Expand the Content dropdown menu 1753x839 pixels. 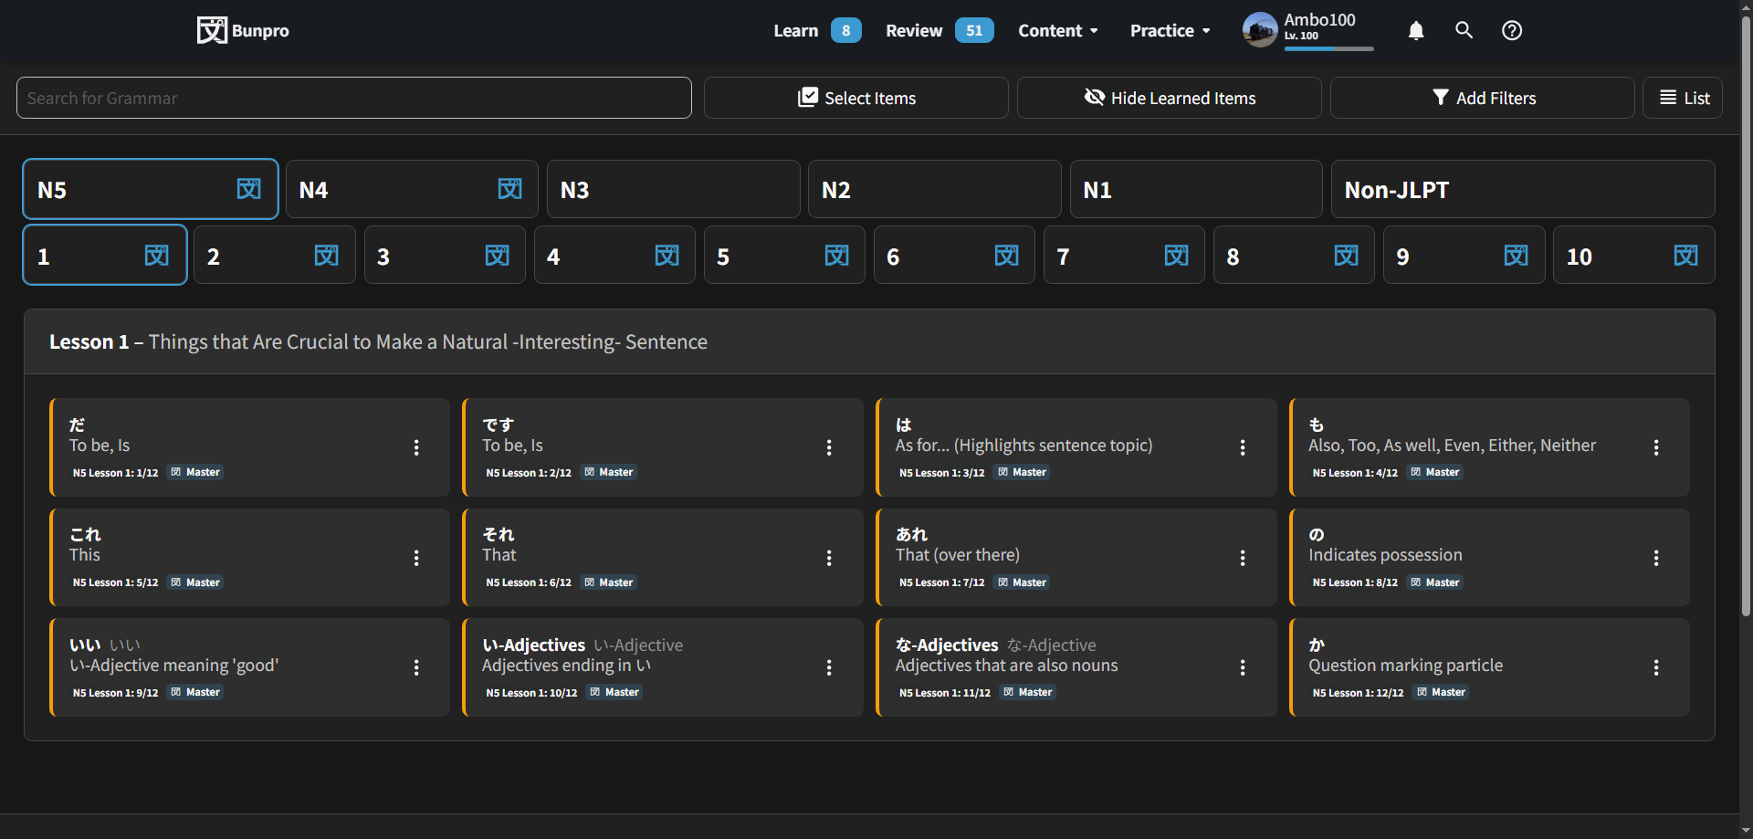click(x=1058, y=31)
